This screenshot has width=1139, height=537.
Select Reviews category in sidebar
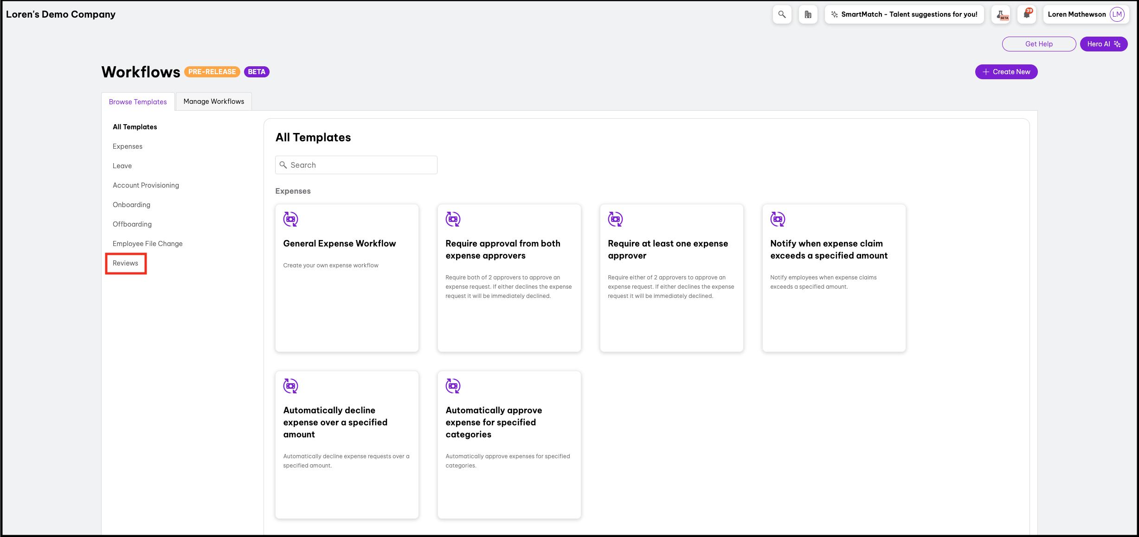coord(125,263)
